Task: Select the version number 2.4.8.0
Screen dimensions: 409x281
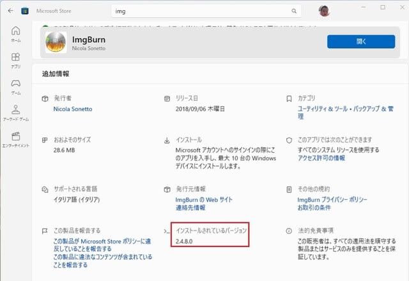Action: pyautogui.click(x=184, y=241)
